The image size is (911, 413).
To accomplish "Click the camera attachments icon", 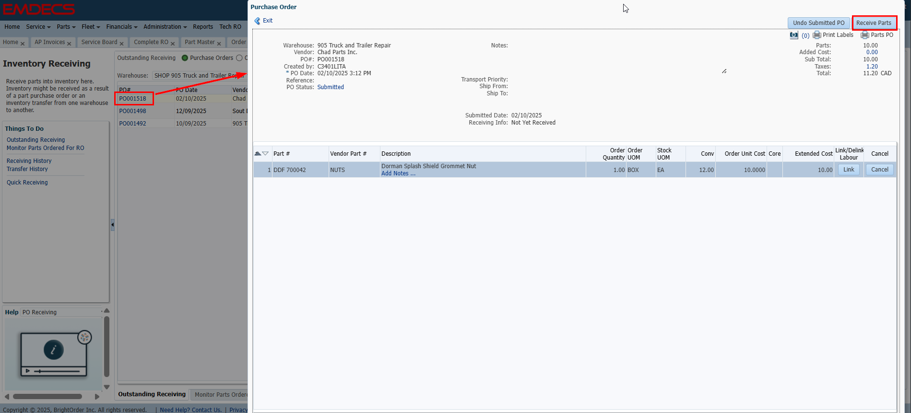I will pos(794,35).
